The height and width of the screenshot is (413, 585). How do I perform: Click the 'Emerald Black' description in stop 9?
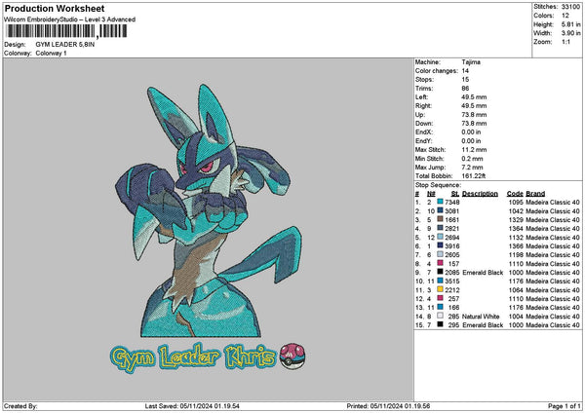point(483,272)
